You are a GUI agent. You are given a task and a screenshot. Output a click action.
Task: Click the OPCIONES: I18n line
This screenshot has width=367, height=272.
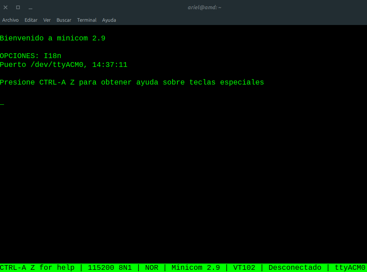click(x=30, y=56)
